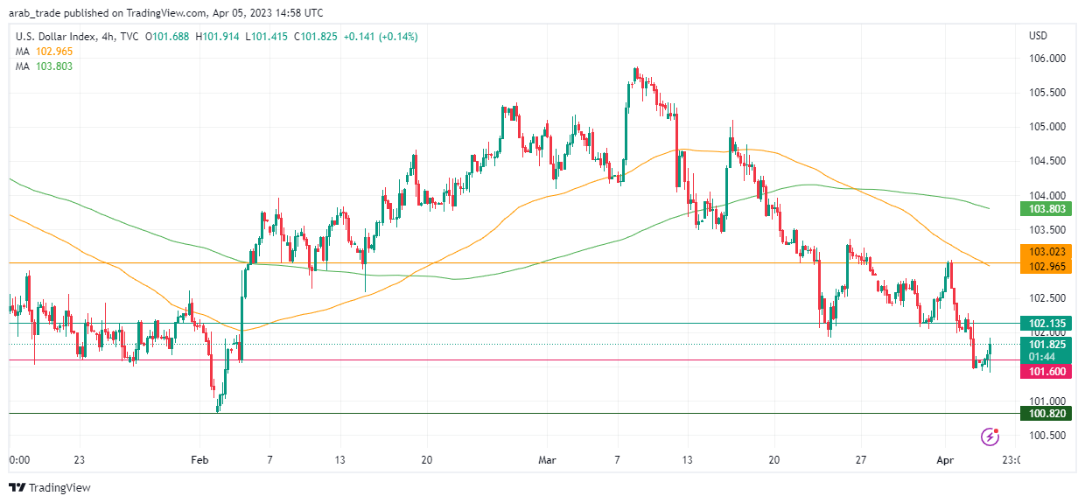Click the purple lightning bolt icon

pyautogui.click(x=990, y=436)
